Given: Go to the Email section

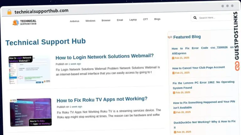Looking at the screenshot, I should 120,20.
